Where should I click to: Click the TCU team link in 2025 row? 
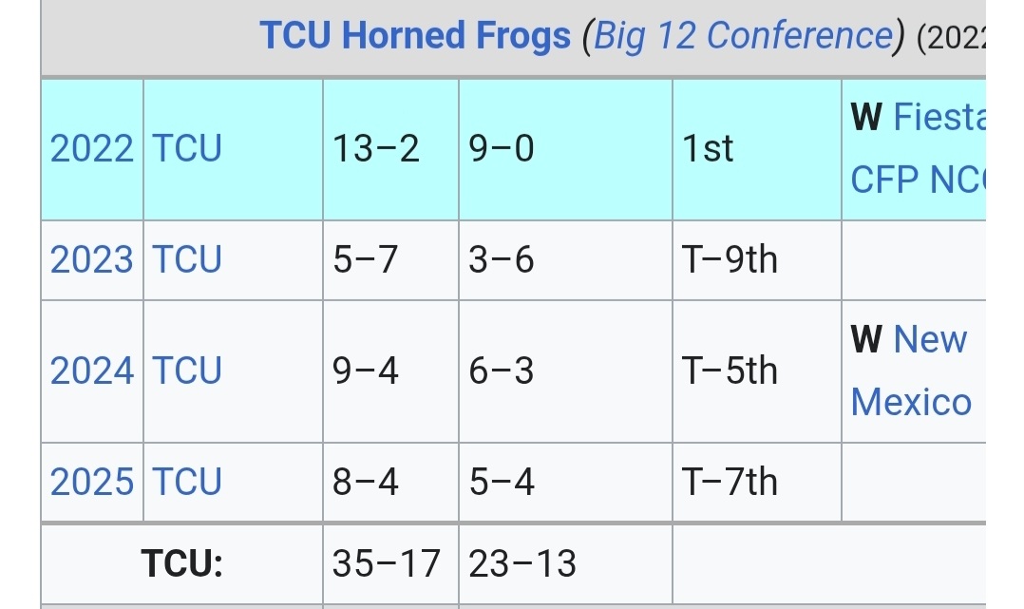pyautogui.click(x=187, y=482)
